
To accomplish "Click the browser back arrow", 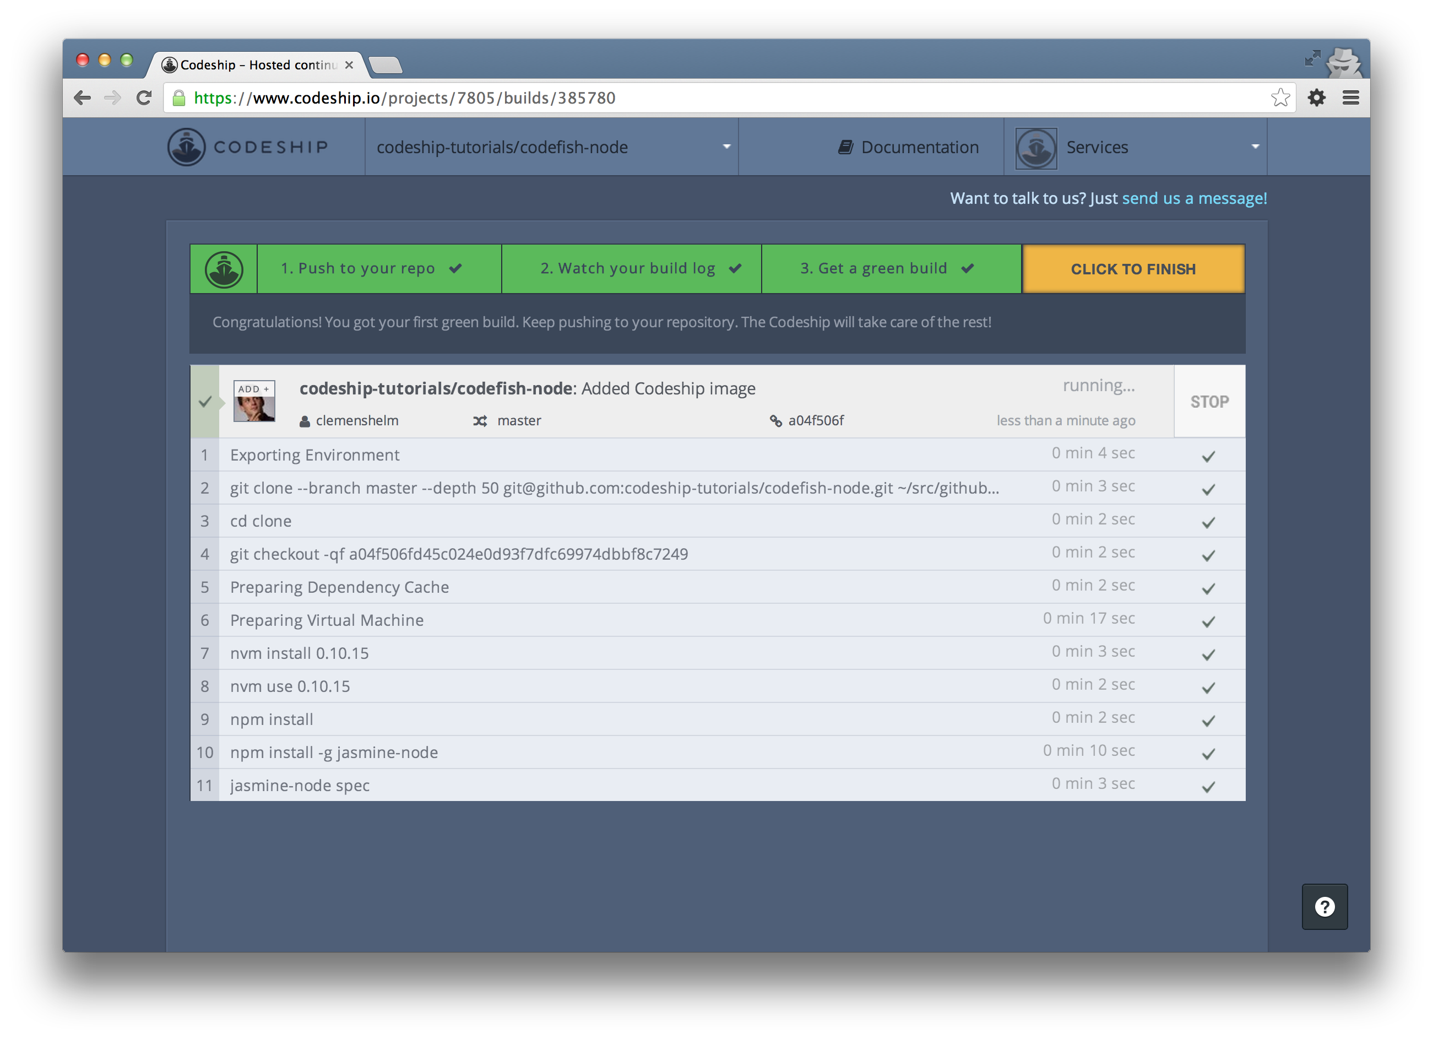I will 83,98.
